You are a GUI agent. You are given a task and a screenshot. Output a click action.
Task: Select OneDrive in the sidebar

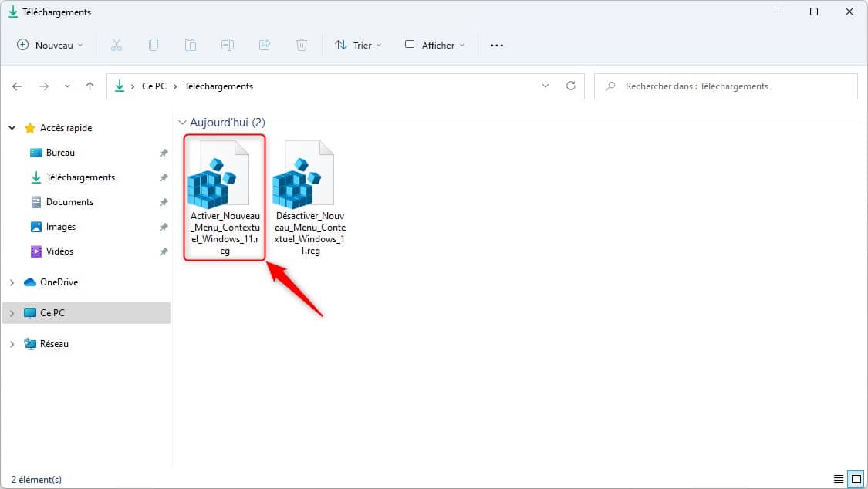point(59,282)
